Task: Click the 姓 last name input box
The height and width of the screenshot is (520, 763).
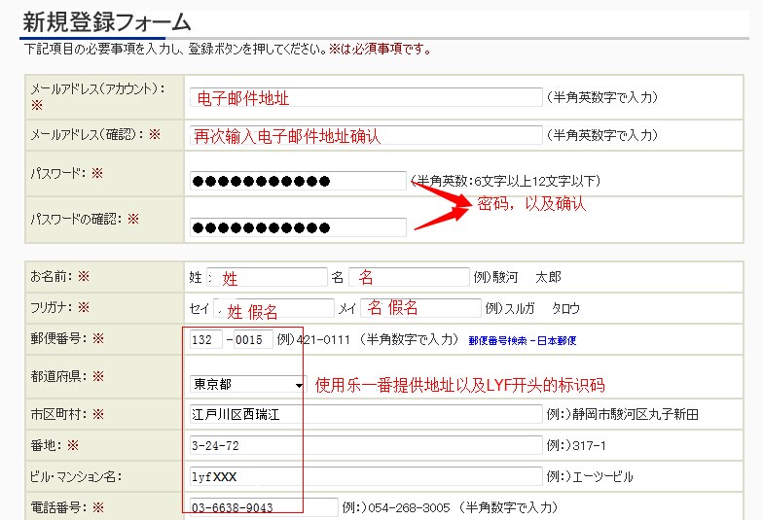Action: [x=269, y=277]
